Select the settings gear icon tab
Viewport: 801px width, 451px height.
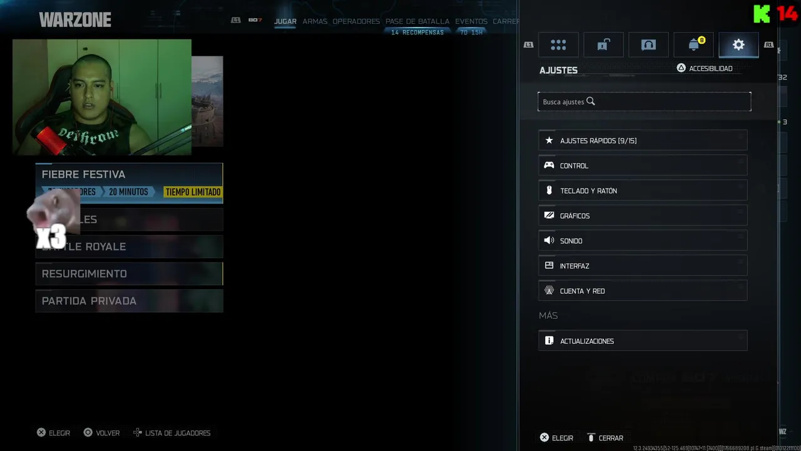click(x=738, y=45)
